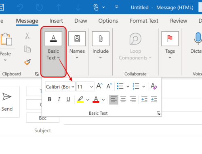Apply bulleted list formatting

[x=120, y=86]
